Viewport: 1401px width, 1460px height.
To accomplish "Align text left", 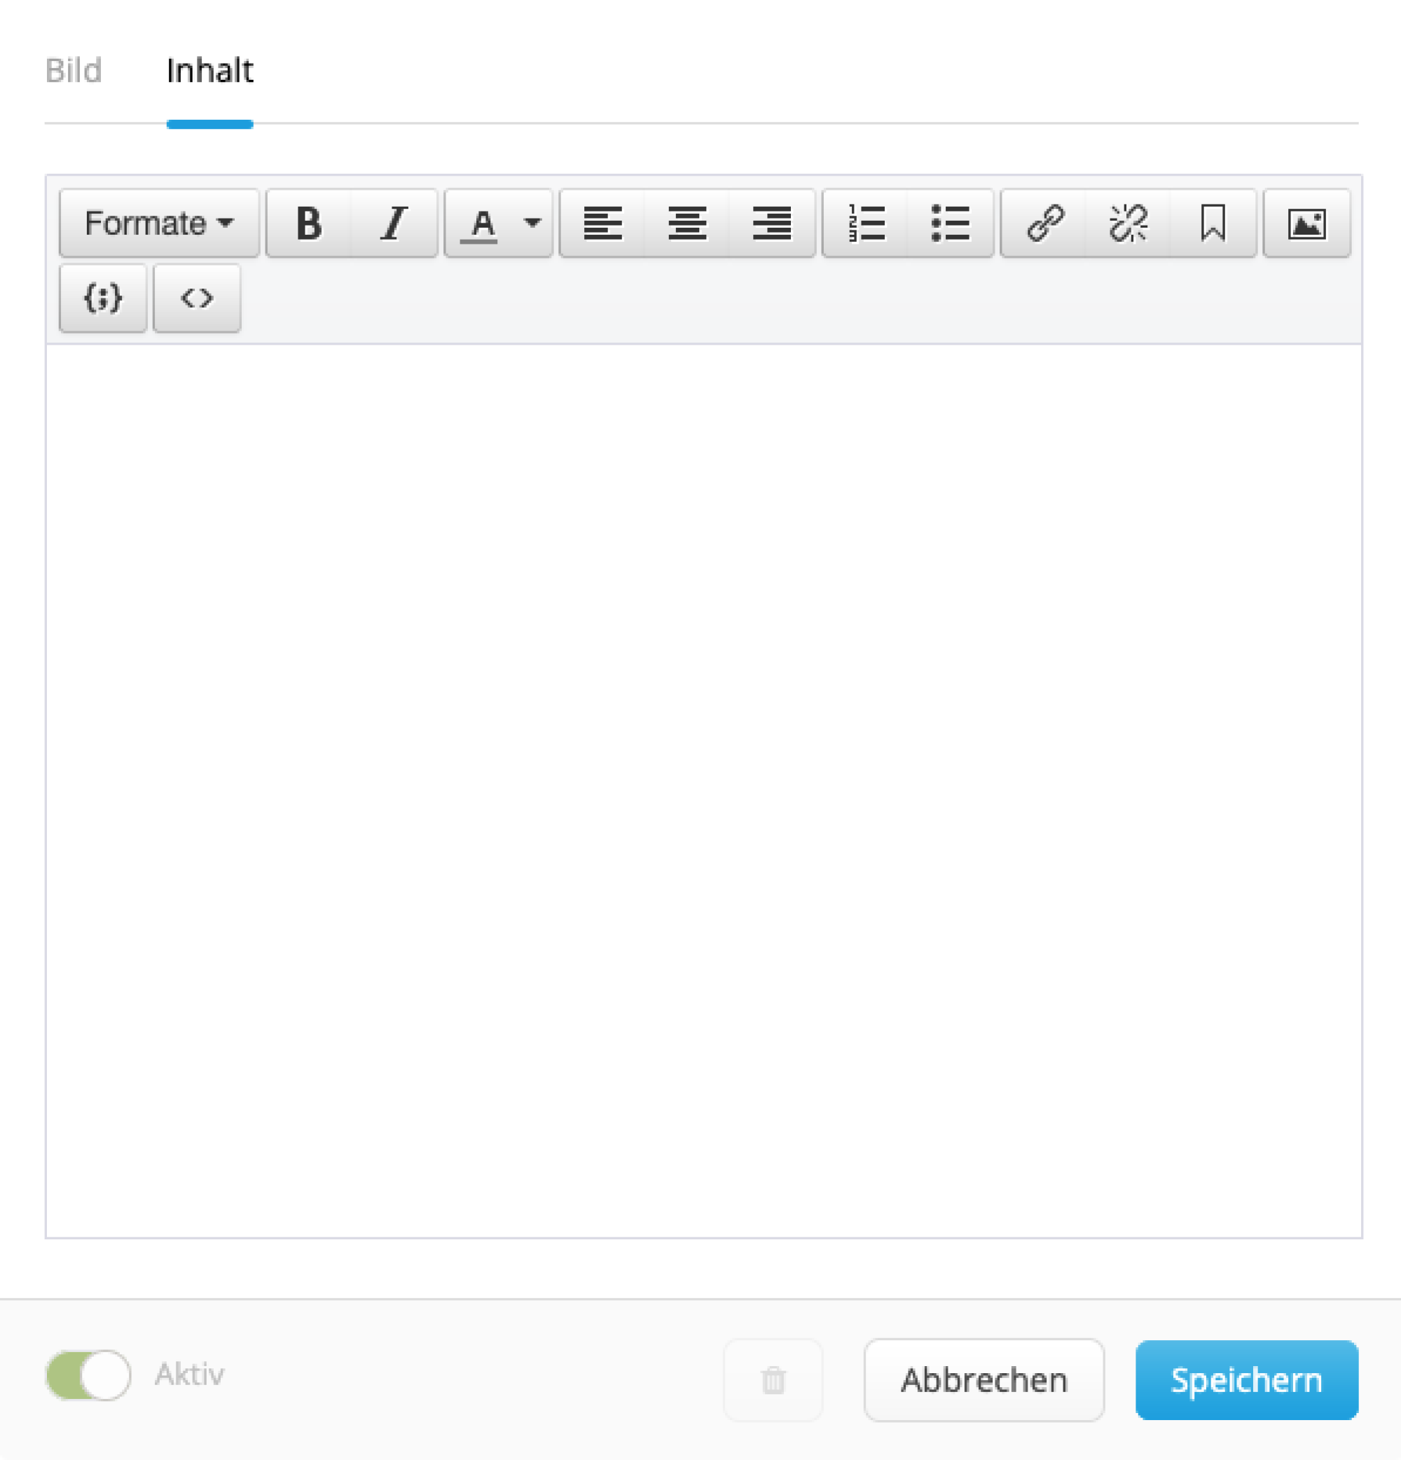I will [x=602, y=223].
